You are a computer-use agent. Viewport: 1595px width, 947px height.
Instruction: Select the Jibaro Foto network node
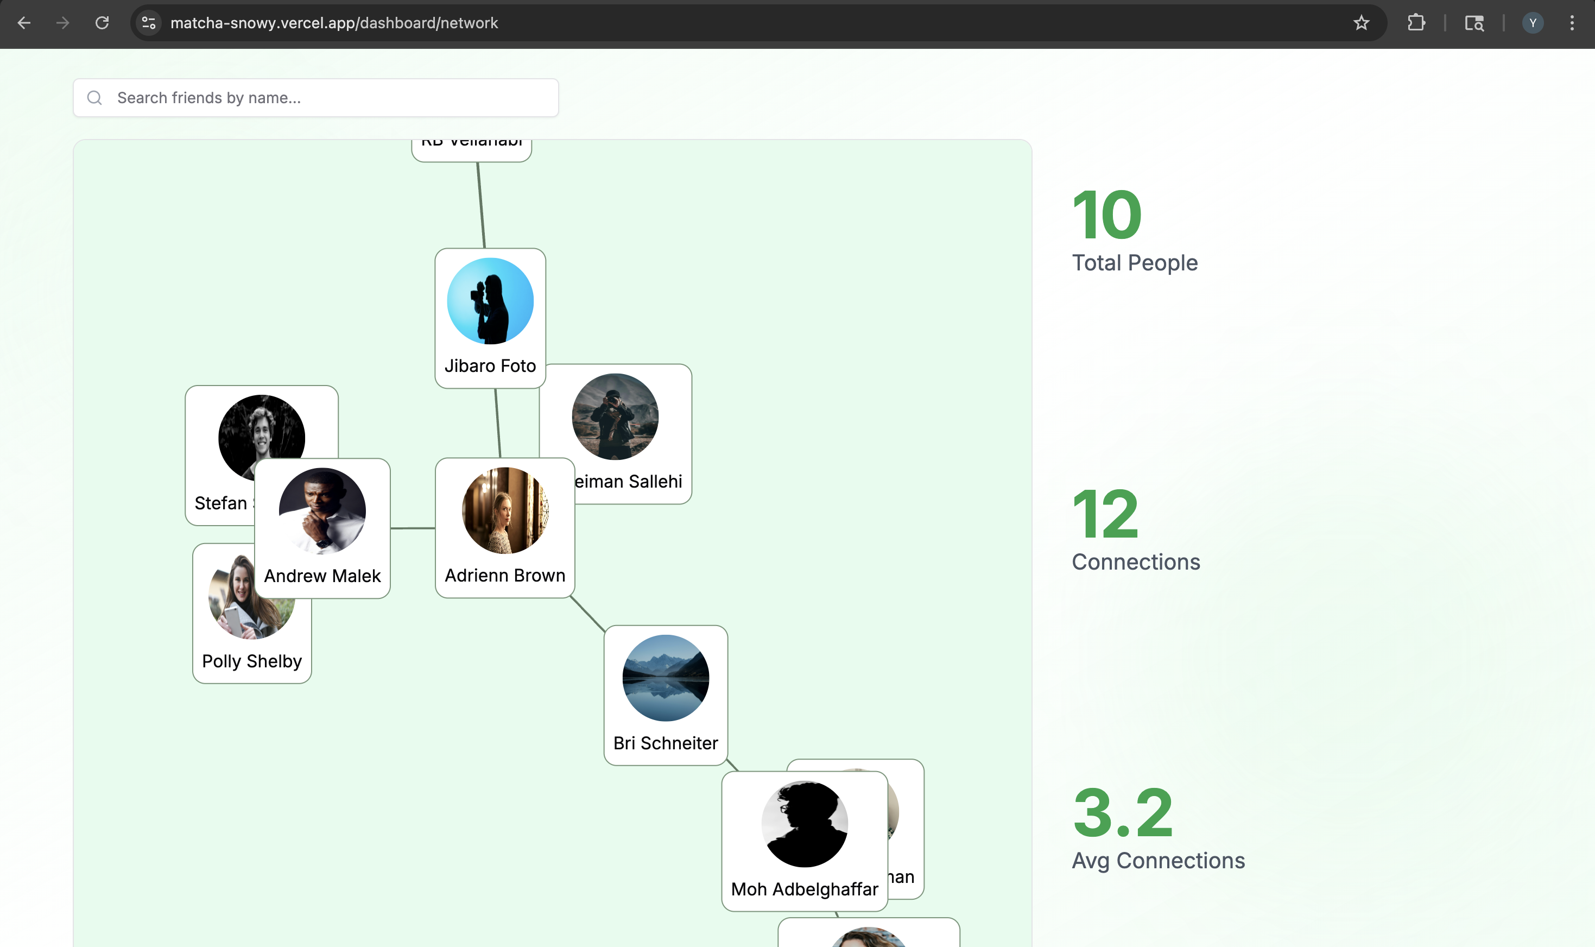[490, 317]
